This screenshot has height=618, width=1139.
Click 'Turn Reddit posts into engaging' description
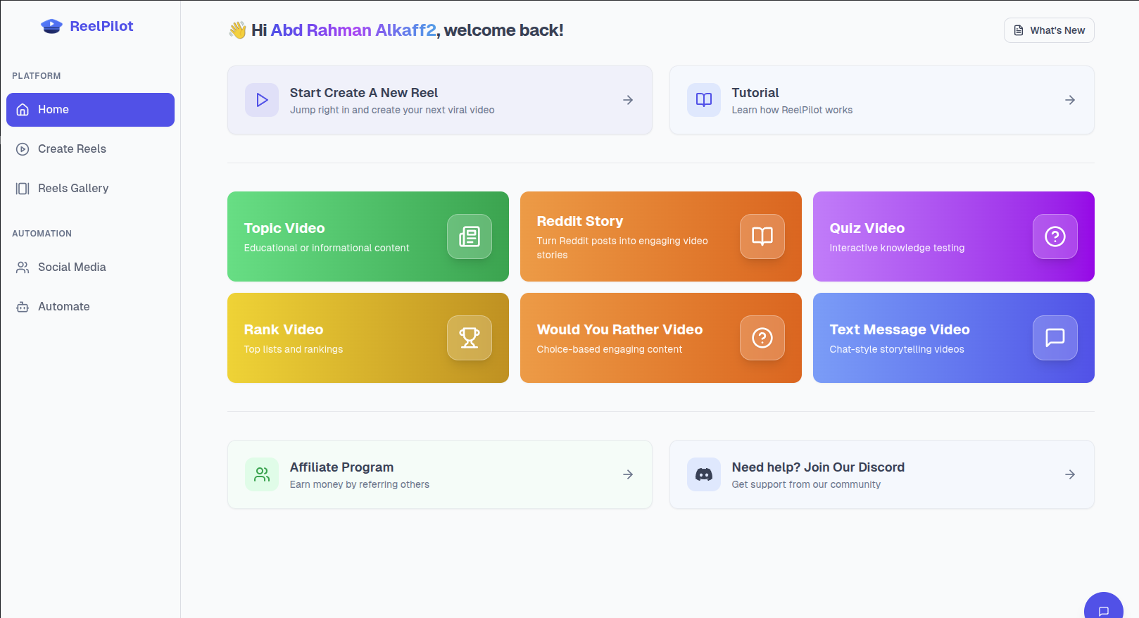coord(622,248)
